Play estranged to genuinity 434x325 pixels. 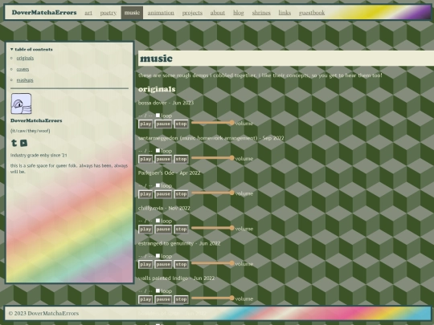145,265
